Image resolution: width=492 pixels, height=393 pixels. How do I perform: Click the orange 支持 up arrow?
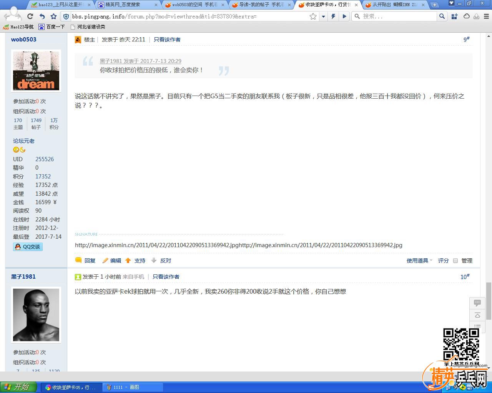(128, 261)
